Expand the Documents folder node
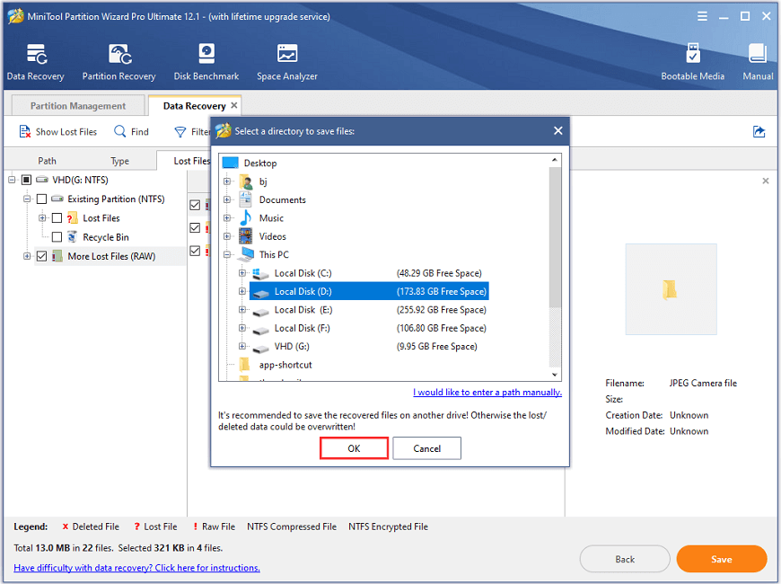 (x=227, y=200)
